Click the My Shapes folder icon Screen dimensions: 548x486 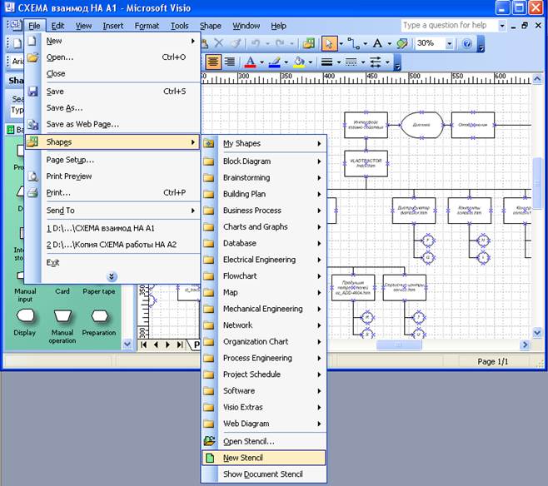click(209, 143)
